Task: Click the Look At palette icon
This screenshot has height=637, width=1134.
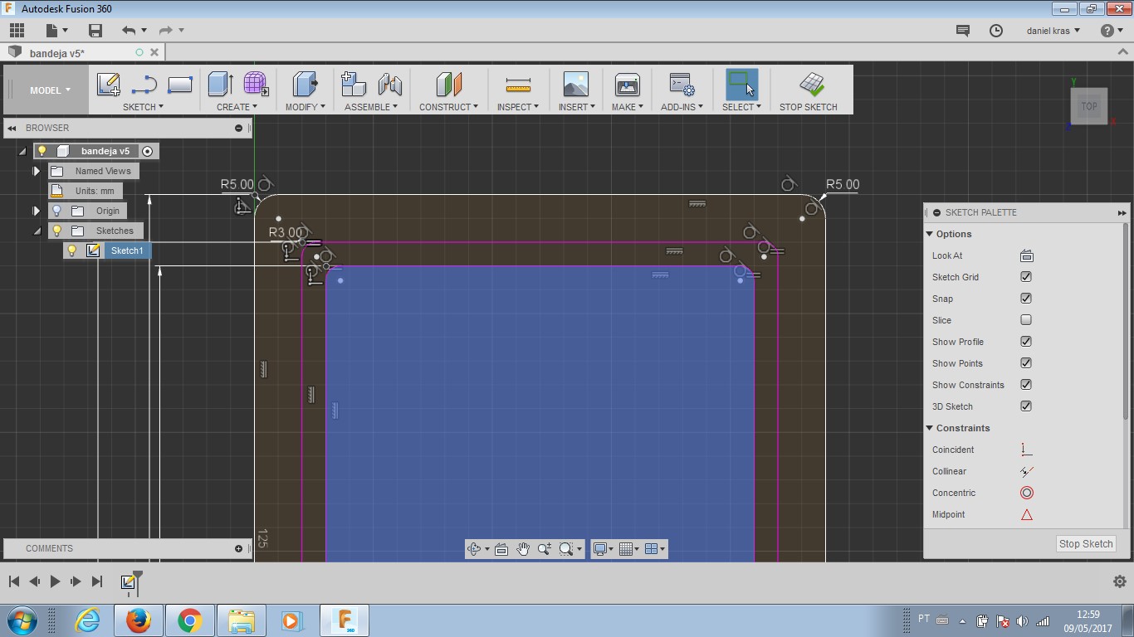Action: coord(1026,255)
